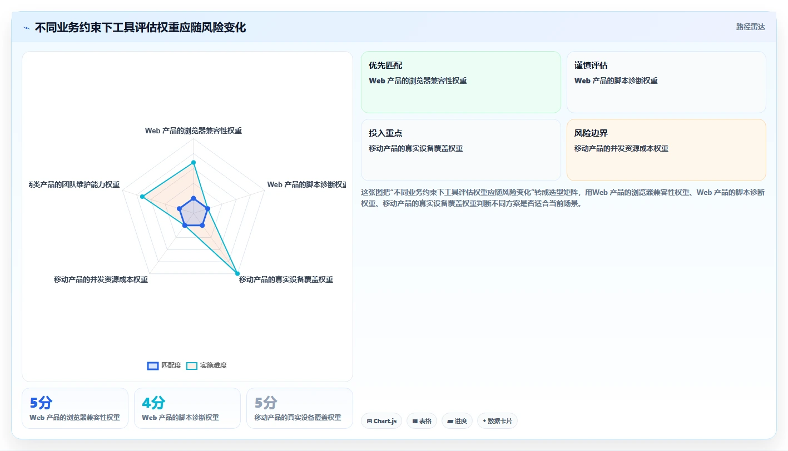This screenshot has height=451, width=788.
Task: Click the blue 匹配度 point on the team maintenance axis
Action: [180, 208]
